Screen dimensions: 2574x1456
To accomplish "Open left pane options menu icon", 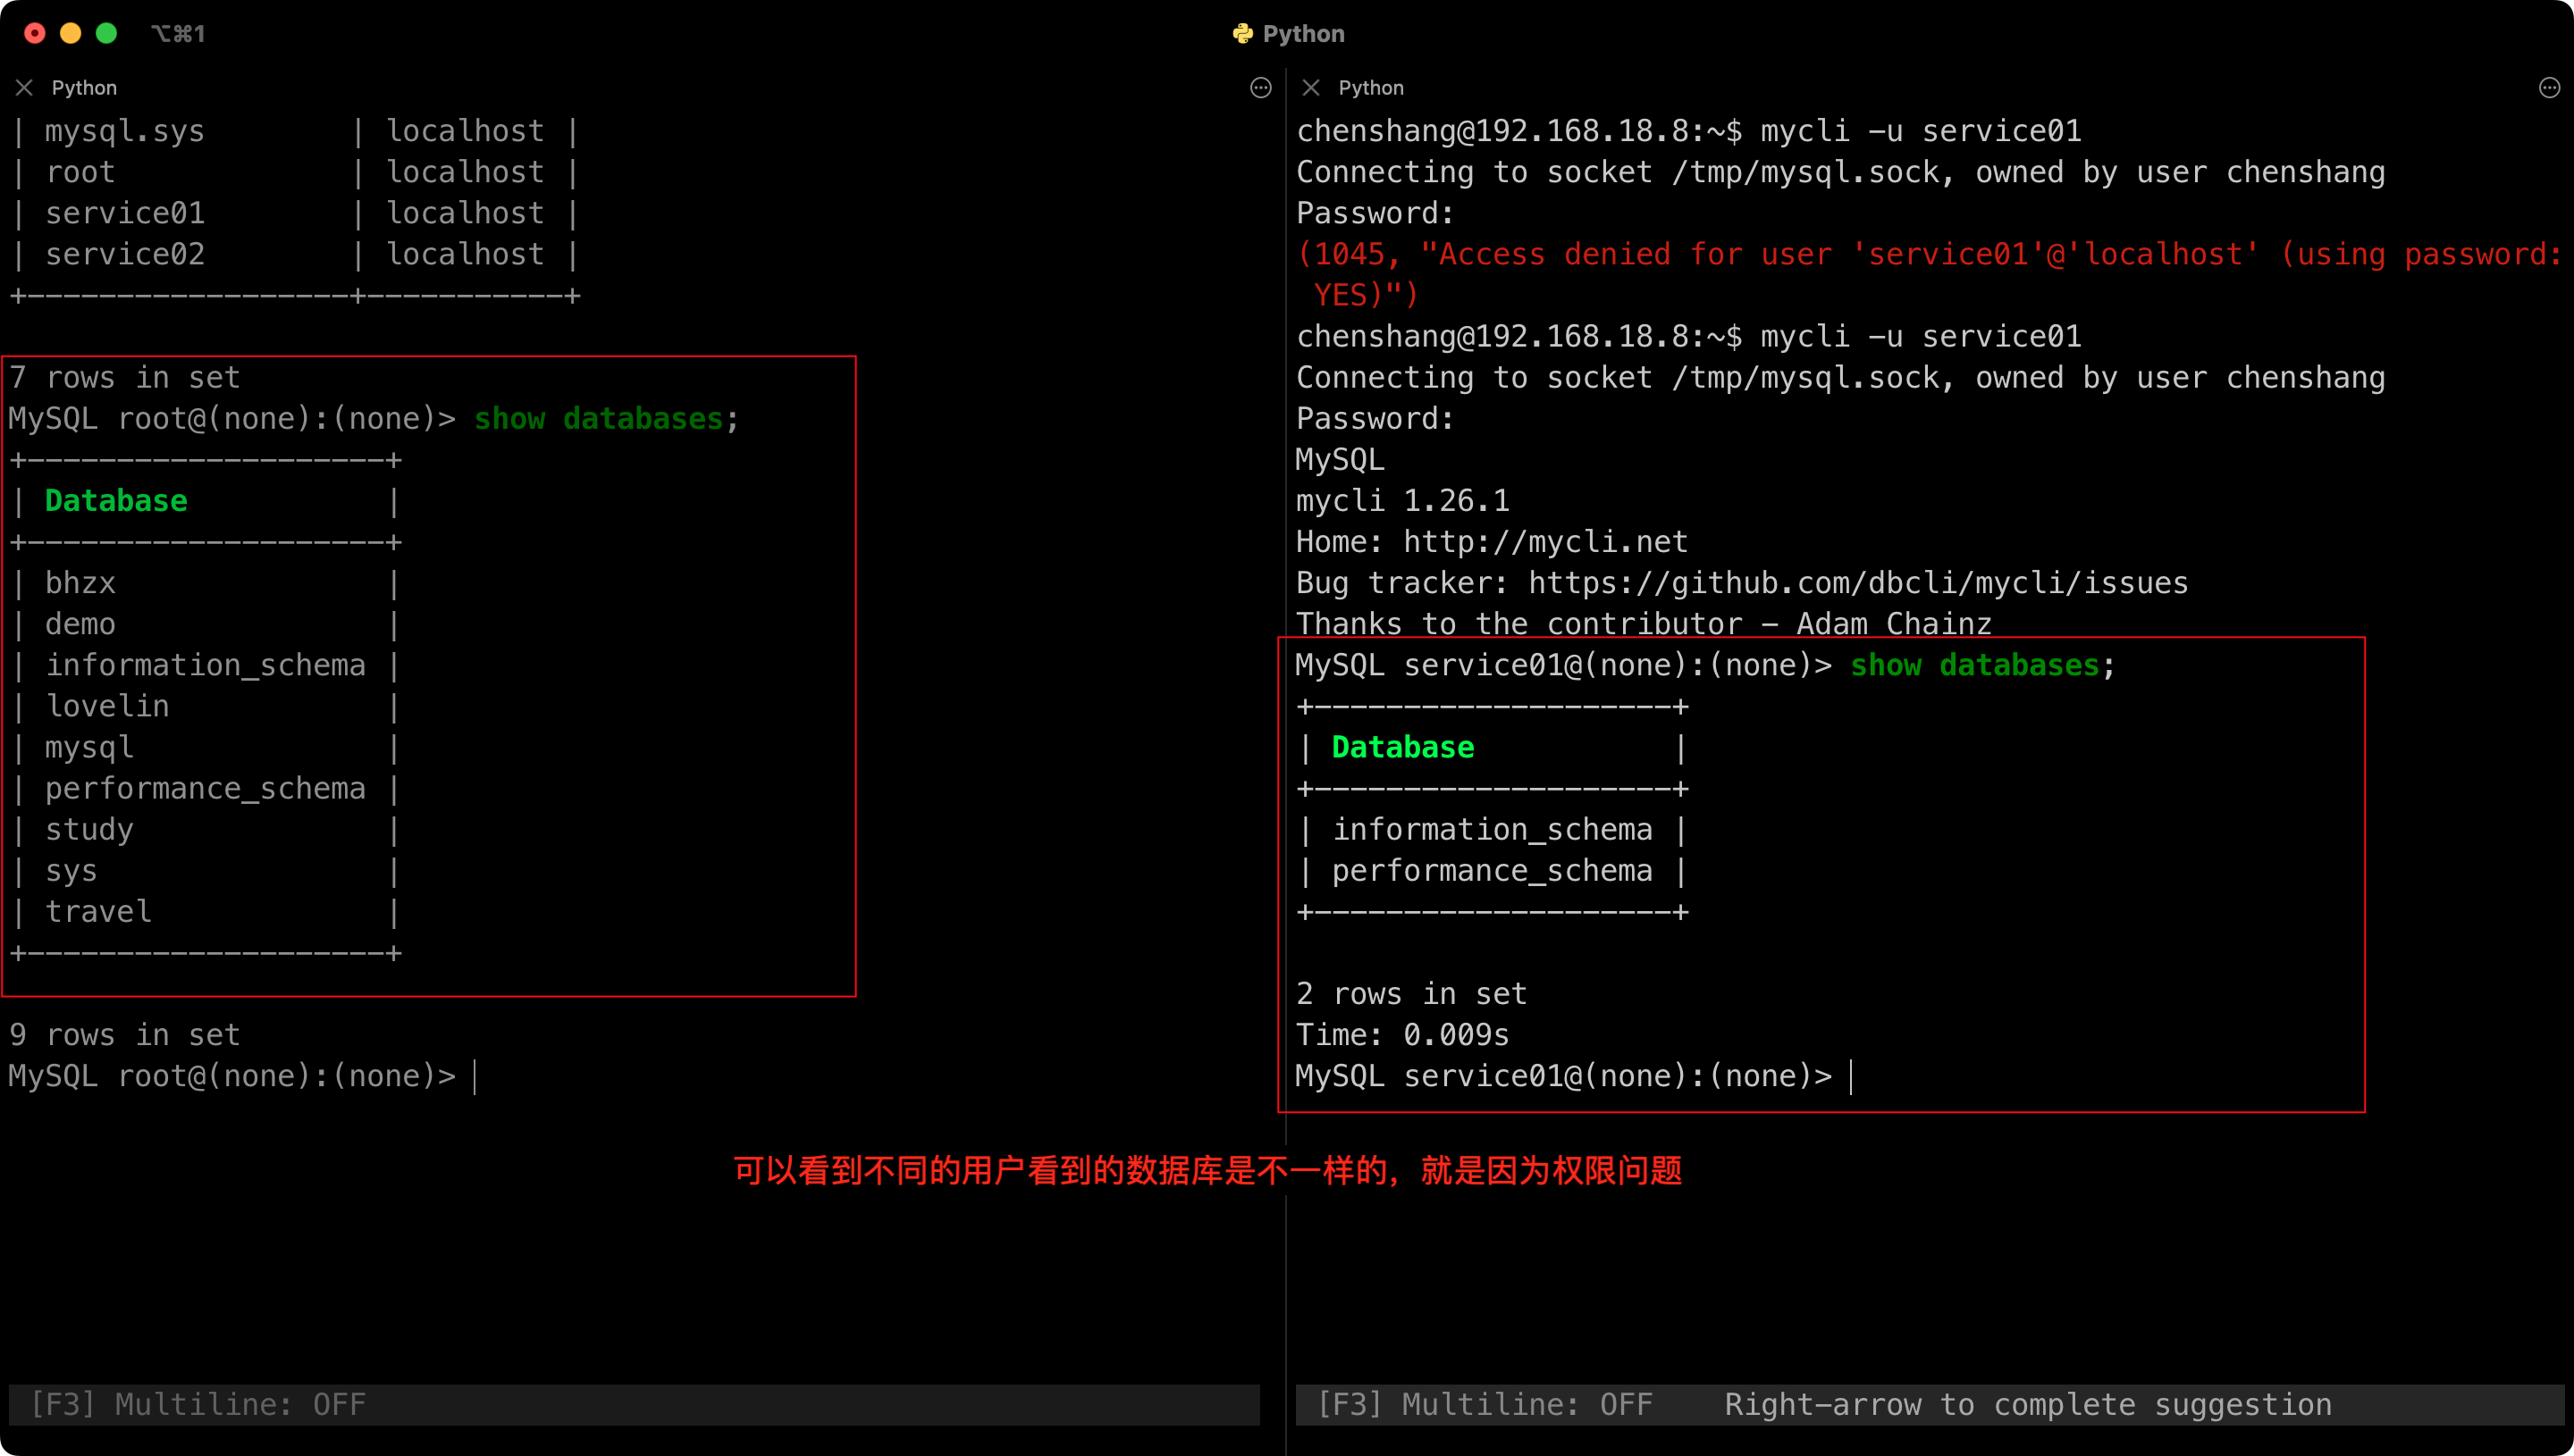I will point(1260,88).
